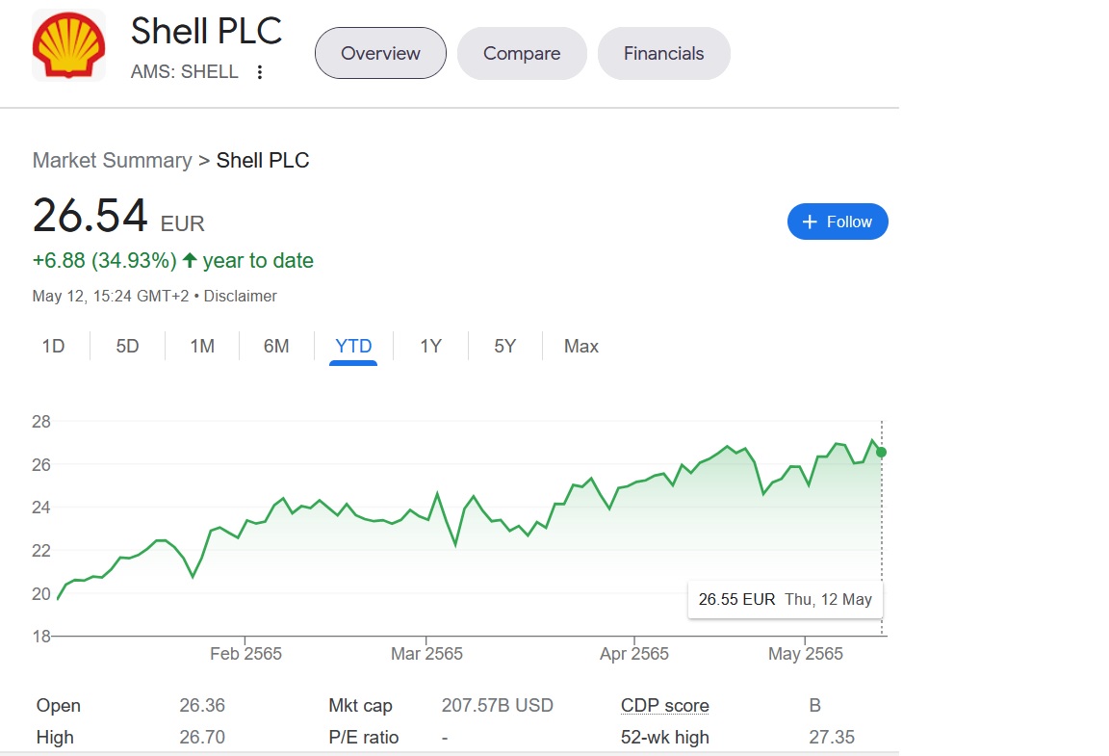Click the 26.55 EUR chart tooltip
Image resolution: width=1109 pixels, height=756 pixels.
pos(785,599)
